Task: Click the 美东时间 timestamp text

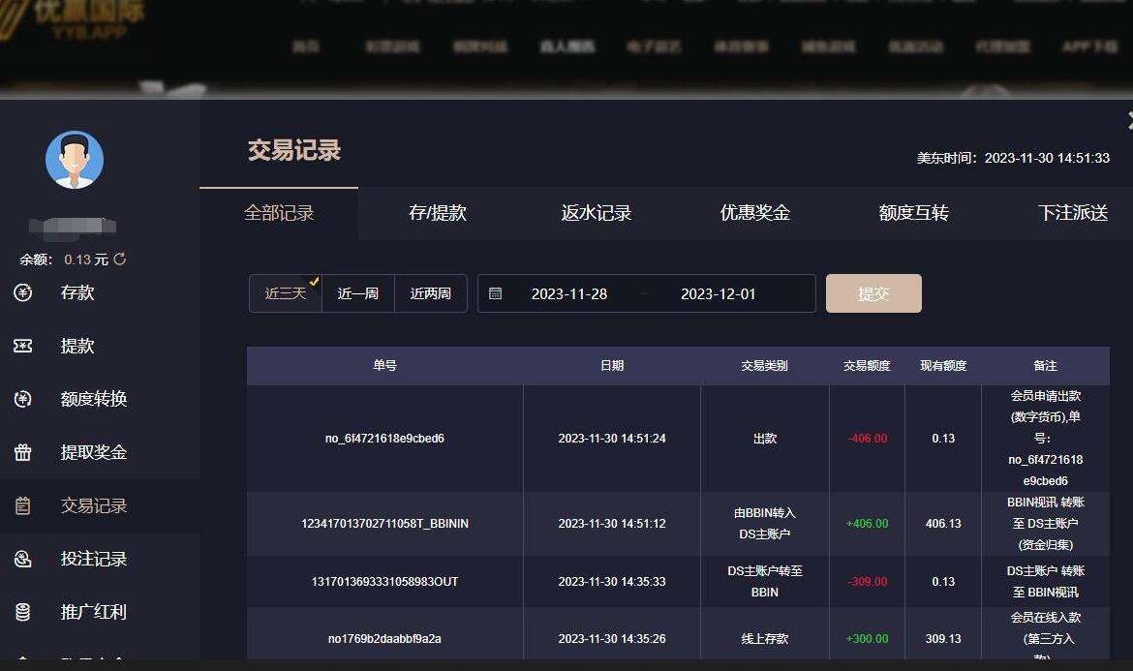Action: tap(1013, 158)
